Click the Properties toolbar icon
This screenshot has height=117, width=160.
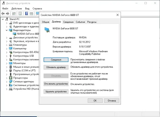point(20,13)
